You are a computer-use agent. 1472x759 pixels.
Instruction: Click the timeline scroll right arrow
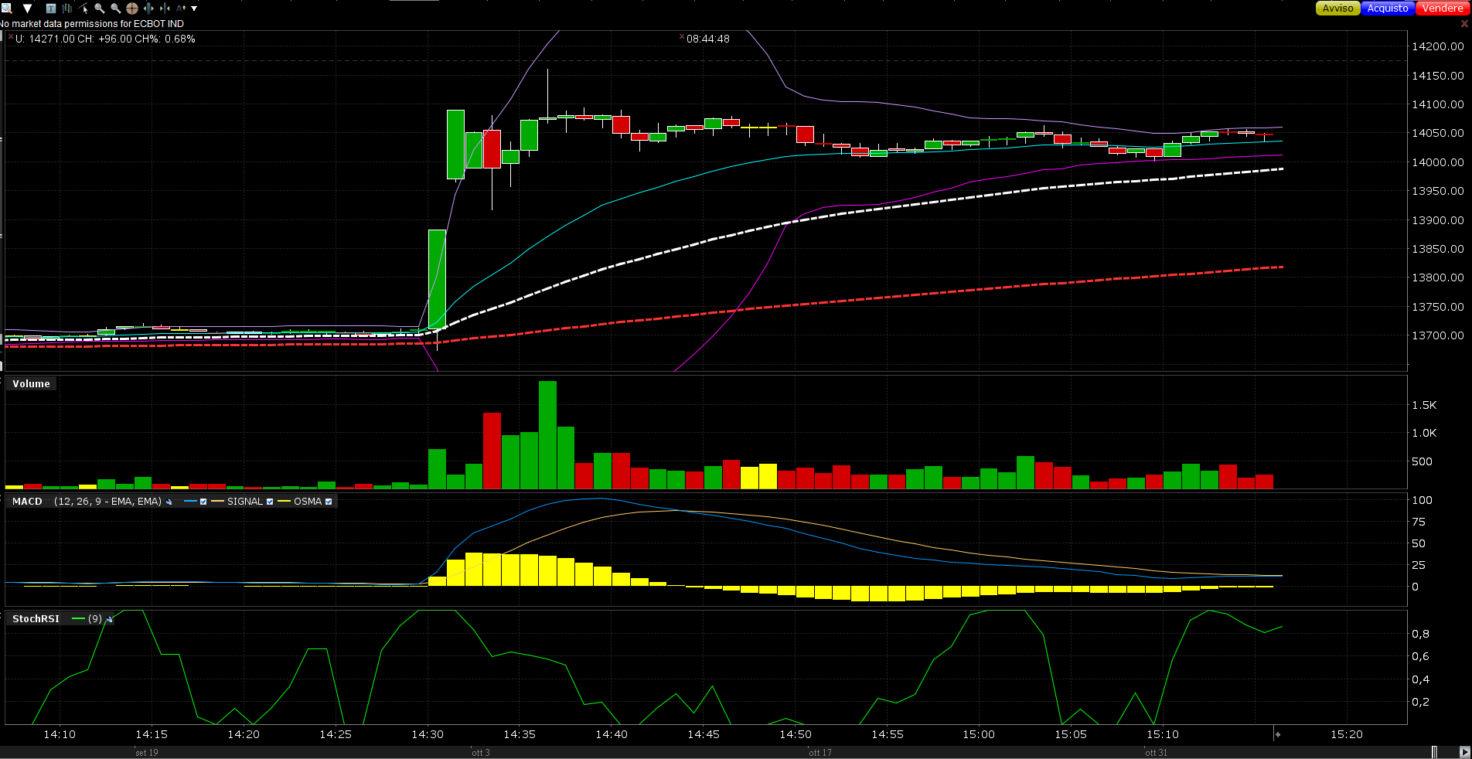[1464, 752]
